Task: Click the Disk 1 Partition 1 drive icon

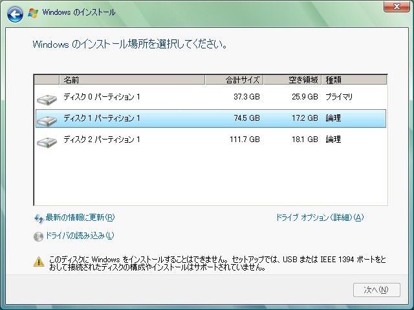Action: click(47, 119)
